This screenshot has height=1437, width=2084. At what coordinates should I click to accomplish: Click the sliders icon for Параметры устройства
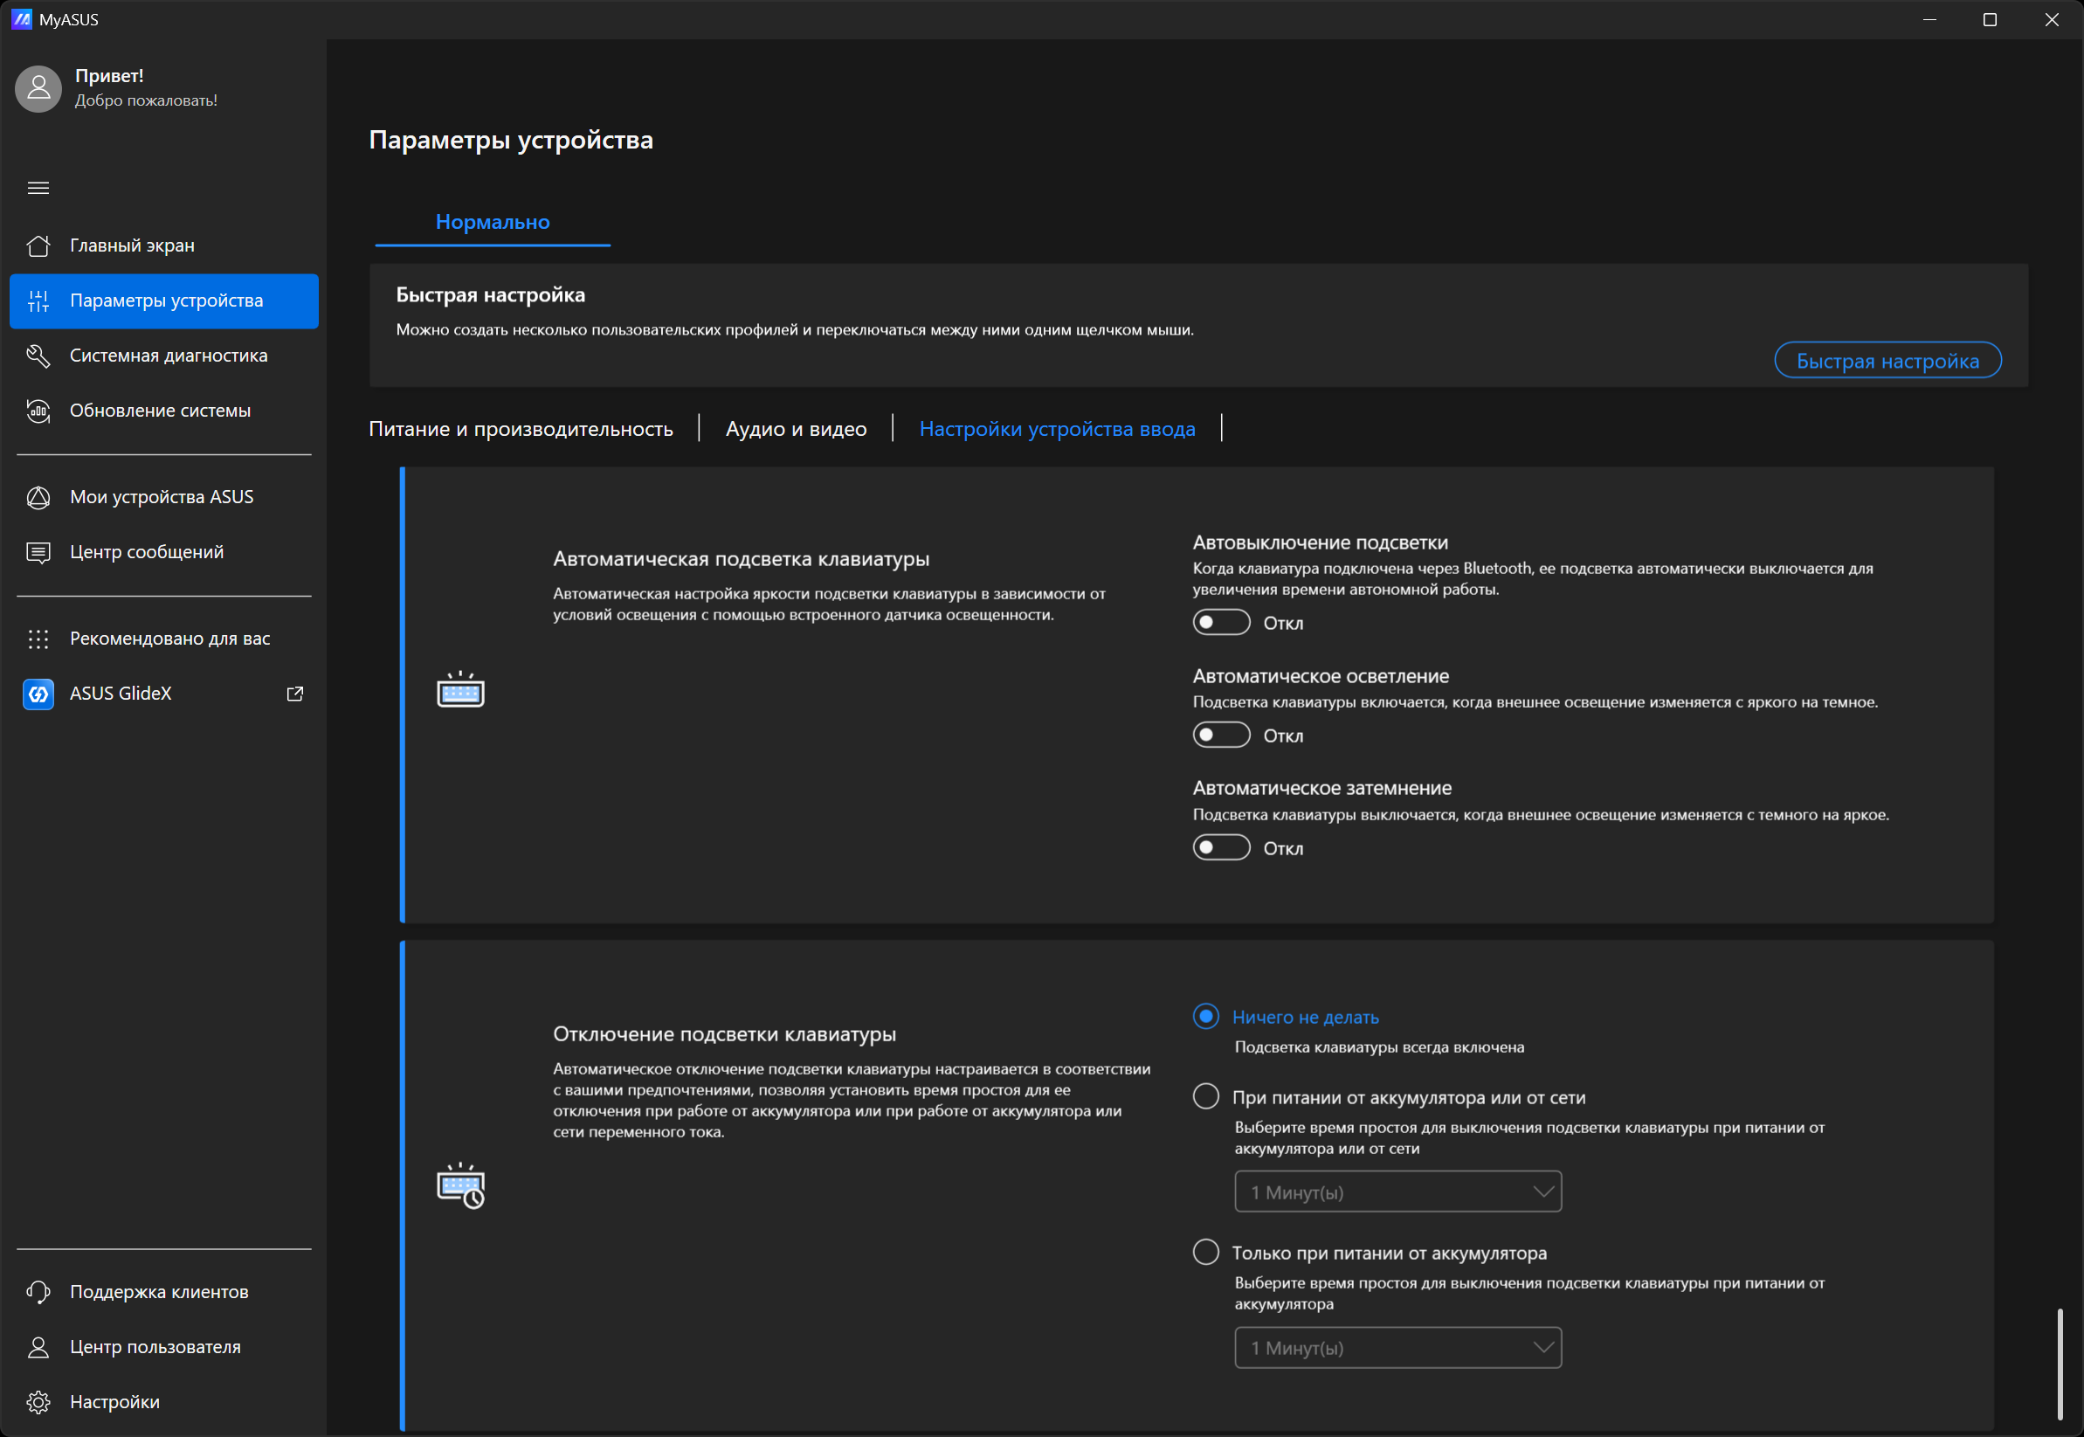point(38,301)
